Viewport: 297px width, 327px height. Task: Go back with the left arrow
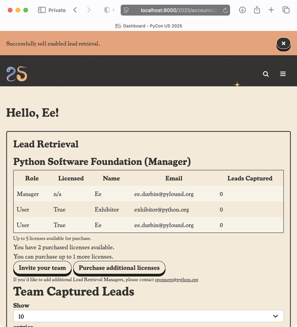pyautogui.click(x=75, y=10)
